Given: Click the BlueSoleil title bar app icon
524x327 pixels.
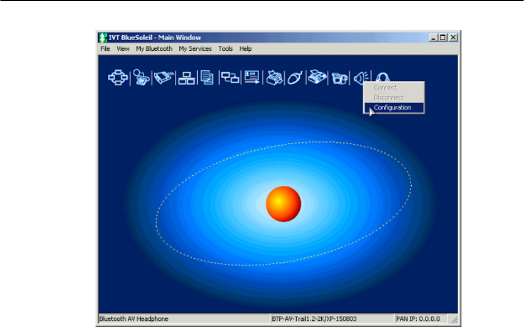Looking at the screenshot, I should [x=103, y=38].
